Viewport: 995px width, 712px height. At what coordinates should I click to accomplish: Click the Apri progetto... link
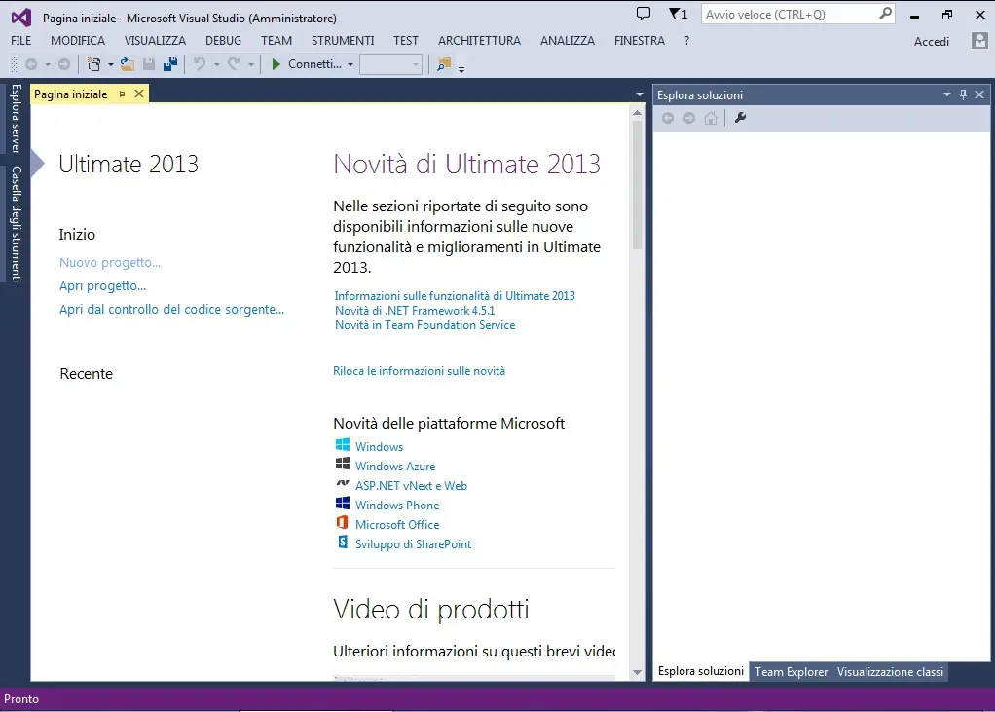pos(103,285)
